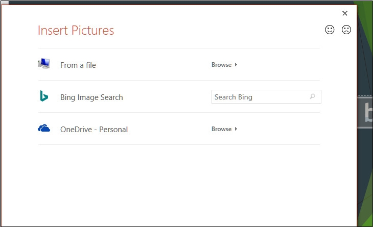Click inside the Search Bing text field
Viewport: 373px width, 227px height.
point(258,97)
